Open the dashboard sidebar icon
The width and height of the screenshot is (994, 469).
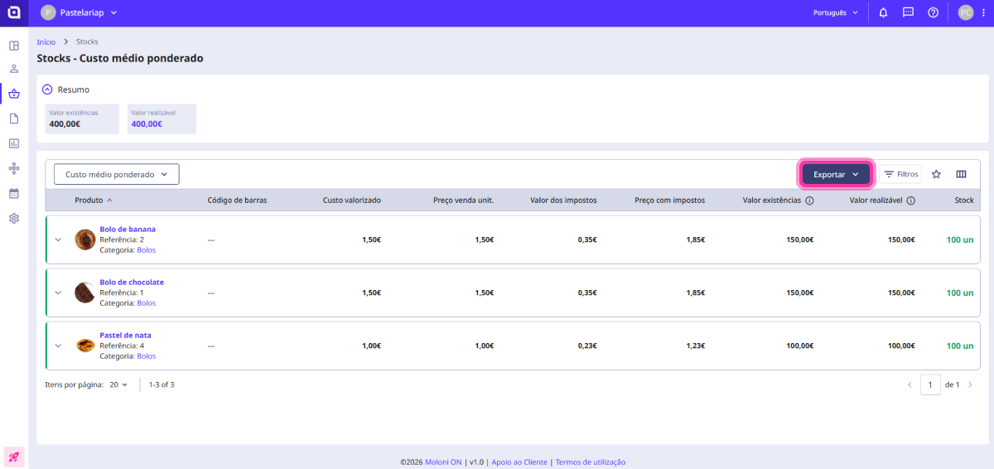click(x=14, y=46)
